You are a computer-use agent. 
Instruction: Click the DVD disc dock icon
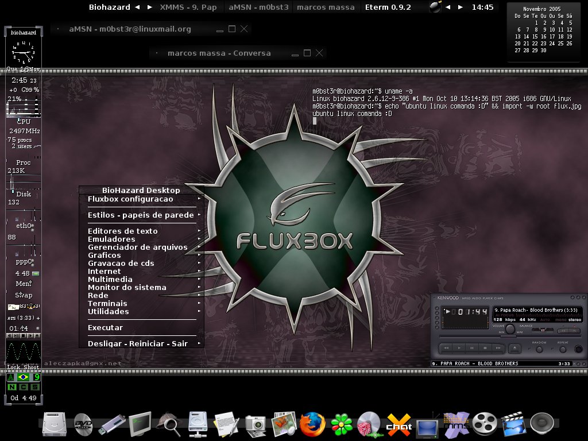pyautogui.click(x=83, y=424)
